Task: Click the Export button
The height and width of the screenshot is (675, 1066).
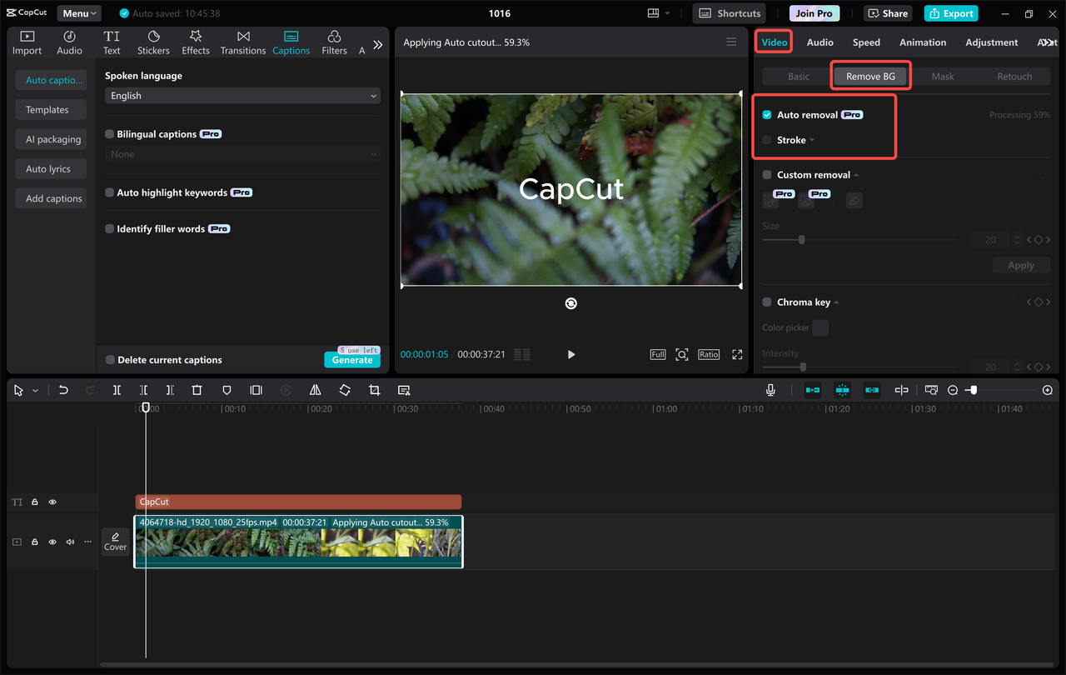Action: [950, 12]
